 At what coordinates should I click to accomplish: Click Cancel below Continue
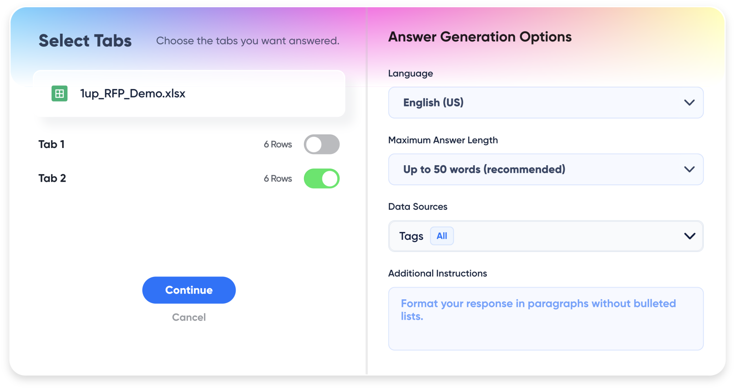pyautogui.click(x=189, y=317)
